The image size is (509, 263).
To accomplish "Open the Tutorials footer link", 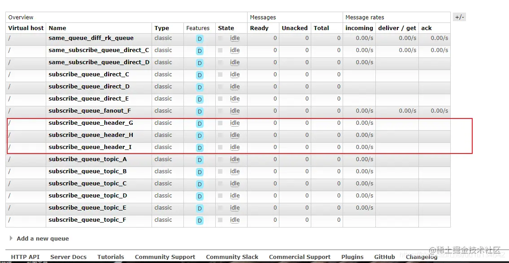I will point(111,257).
